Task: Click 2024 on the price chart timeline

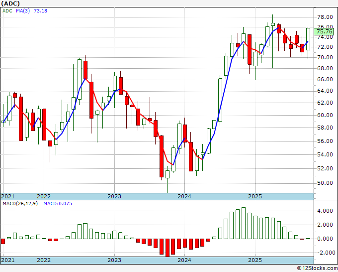Action: coord(184,196)
